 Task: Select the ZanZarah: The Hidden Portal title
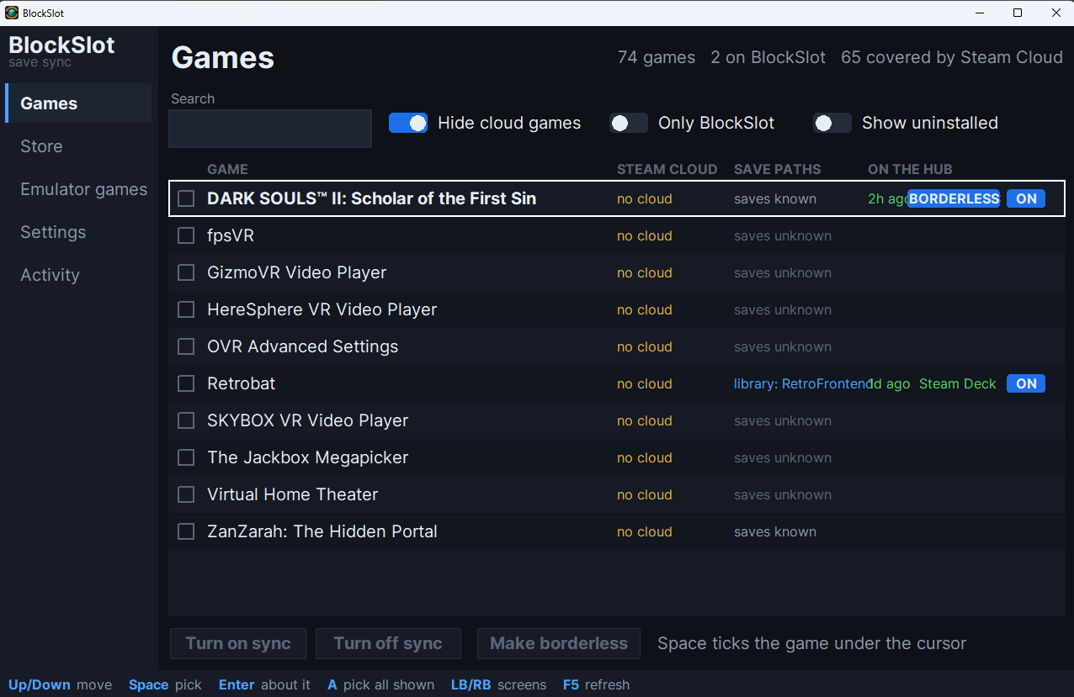[x=322, y=531]
